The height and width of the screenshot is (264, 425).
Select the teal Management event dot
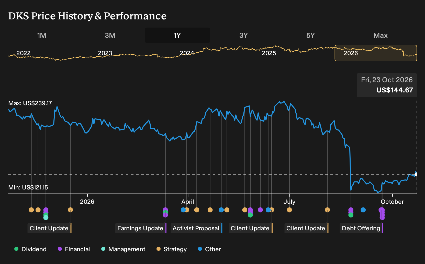point(46,218)
